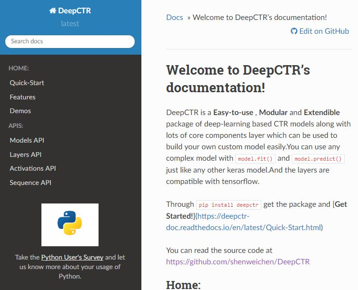Screen dimensions: 358x290
Task: Click the 'Welcome to DeepCTR's documentation!' heading
Action: click(x=238, y=78)
